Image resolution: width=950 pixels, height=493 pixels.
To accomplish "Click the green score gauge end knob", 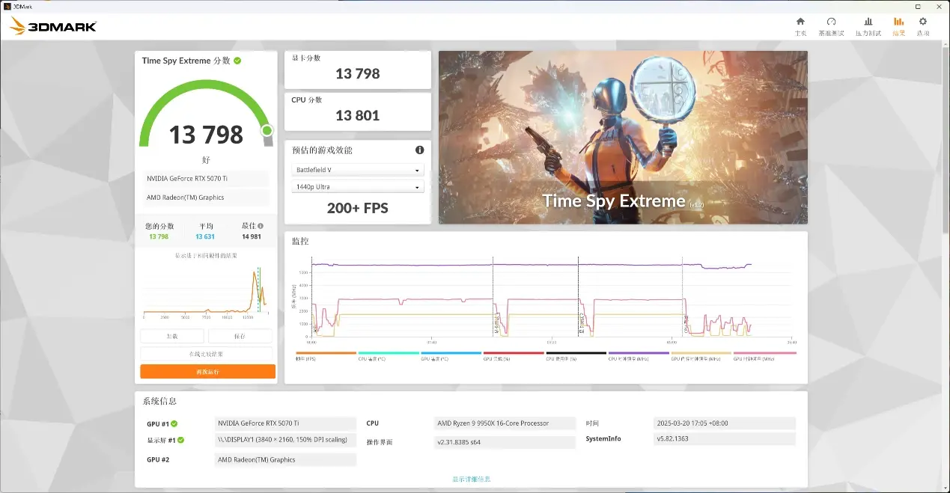I will (267, 131).
